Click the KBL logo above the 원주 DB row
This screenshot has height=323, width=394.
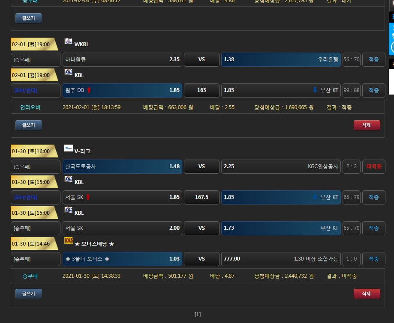pos(68,72)
